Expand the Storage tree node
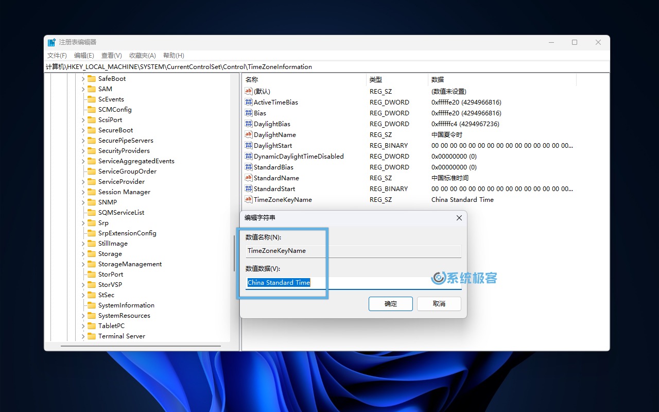The height and width of the screenshot is (412, 659). point(83,253)
